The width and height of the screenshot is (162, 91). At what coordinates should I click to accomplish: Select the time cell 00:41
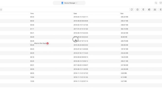(x=32, y=33)
